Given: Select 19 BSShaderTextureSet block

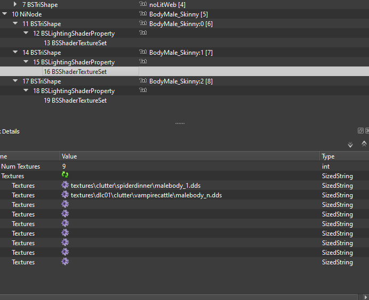Looking at the screenshot, I should (75, 101).
